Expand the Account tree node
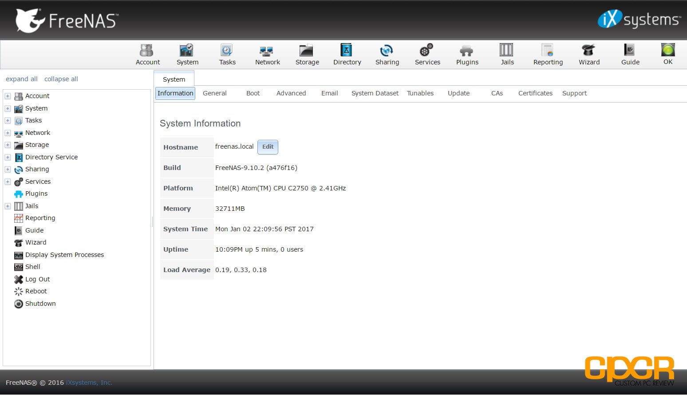Screen dimensions: 687x395 (x=8, y=96)
